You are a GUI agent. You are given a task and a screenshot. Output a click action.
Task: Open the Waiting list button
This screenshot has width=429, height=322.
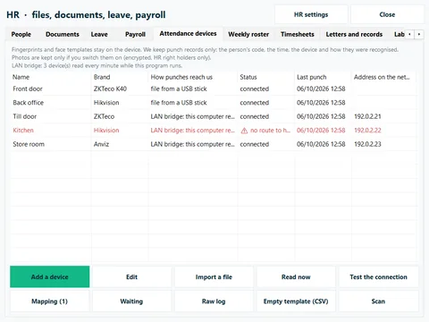(x=131, y=301)
